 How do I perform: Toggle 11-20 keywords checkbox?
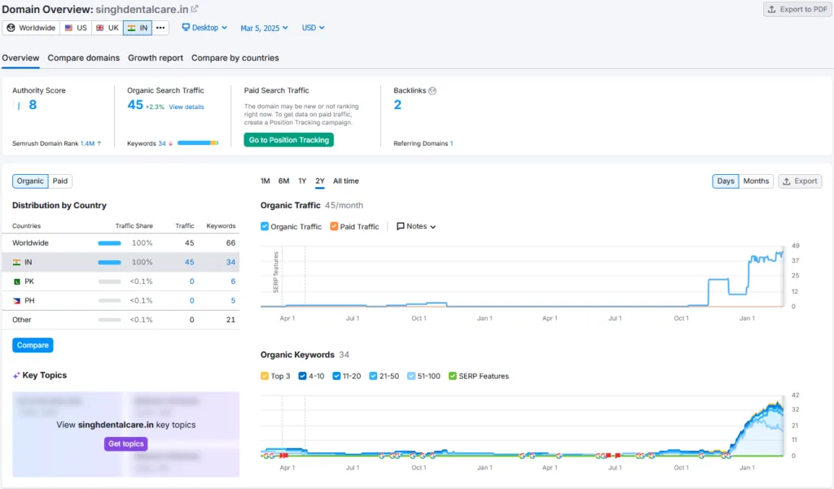pyautogui.click(x=336, y=376)
